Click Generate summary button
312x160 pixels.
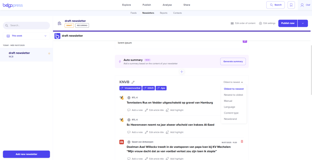(x=233, y=61)
